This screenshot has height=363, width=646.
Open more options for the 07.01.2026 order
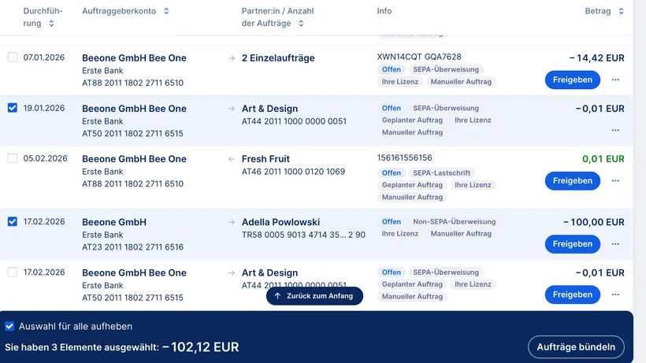[x=615, y=80]
